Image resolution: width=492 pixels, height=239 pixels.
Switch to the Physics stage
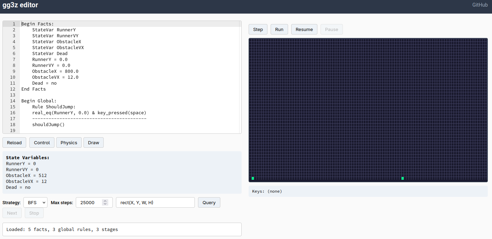pyautogui.click(x=69, y=142)
